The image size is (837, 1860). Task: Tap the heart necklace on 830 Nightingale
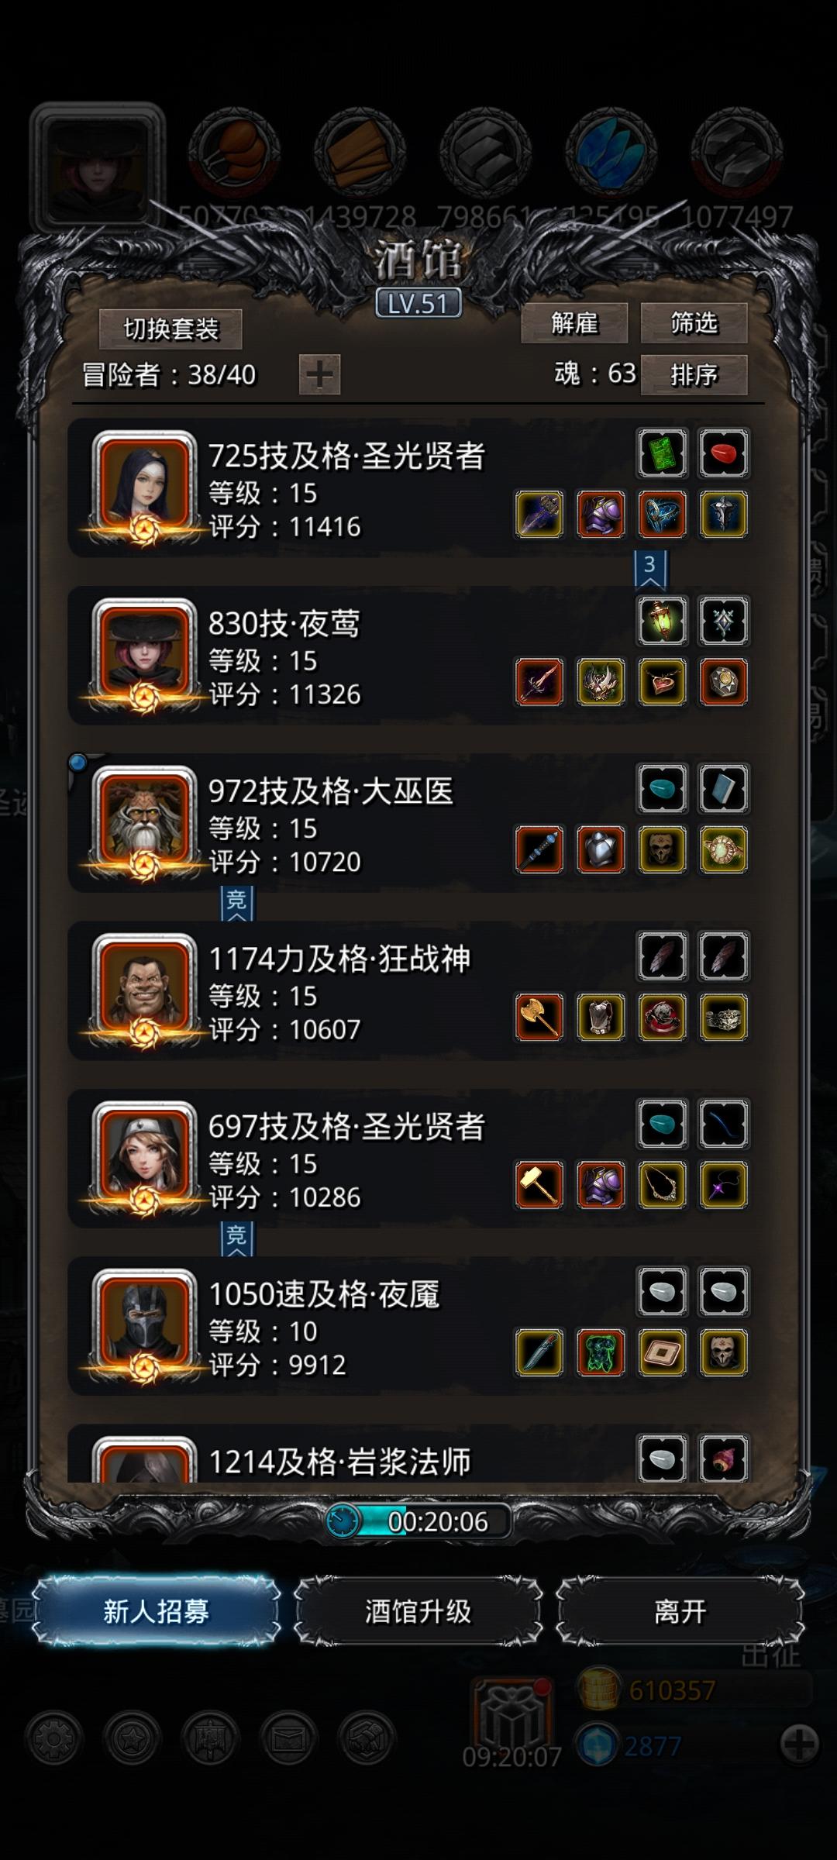pyautogui.click(x=662, y=682)
